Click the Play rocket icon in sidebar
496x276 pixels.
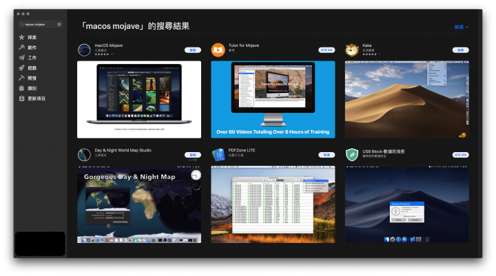[21, 67]
